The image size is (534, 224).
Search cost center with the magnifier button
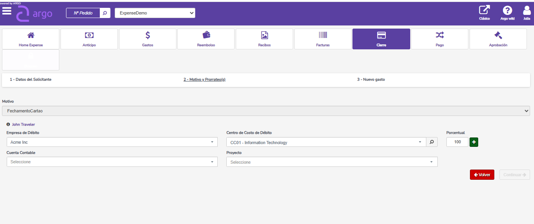coord(431,142)
